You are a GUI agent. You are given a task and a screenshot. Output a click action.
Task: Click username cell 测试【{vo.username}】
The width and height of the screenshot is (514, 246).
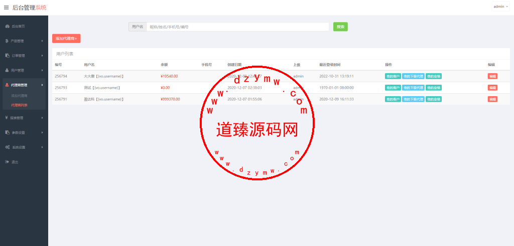[x=102, y=88]
